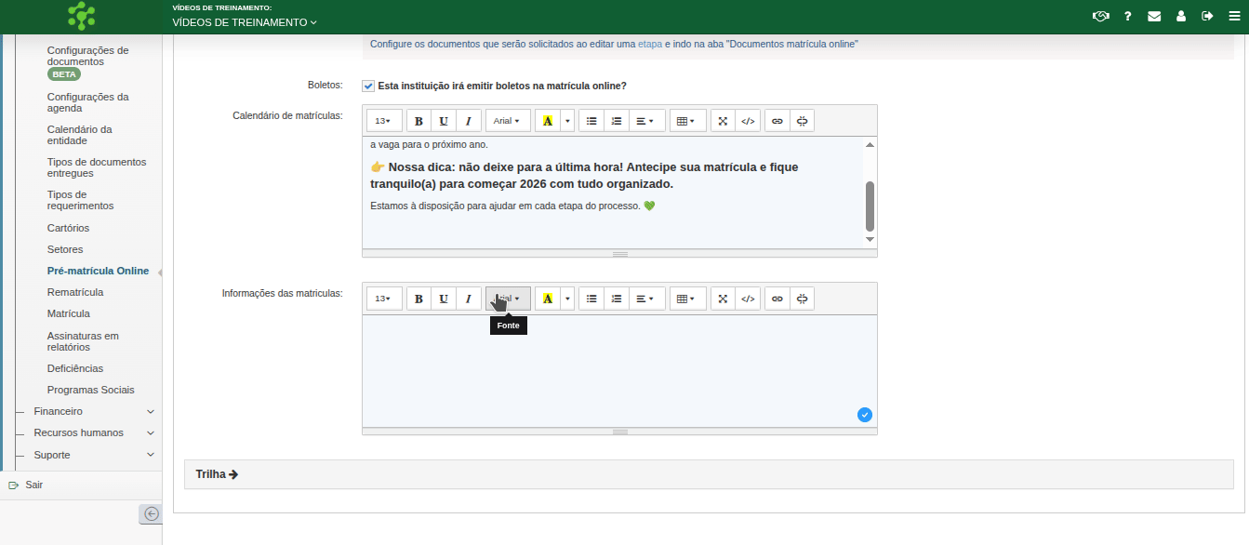This screenshot has width=1249, height=545.
Task: Open the help question mark icon
Action: [x=1128, y=16]
